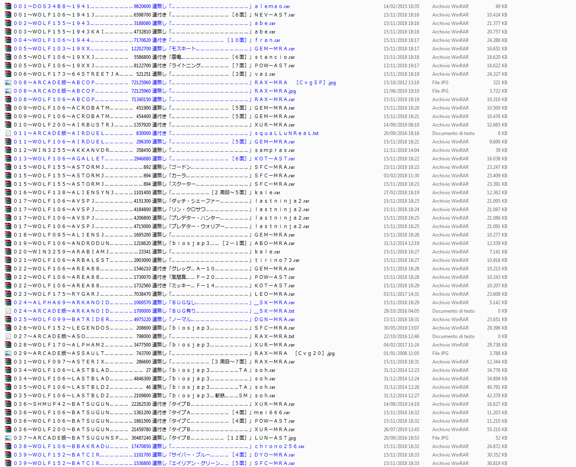This screenshot has width=576, height=467.
Task: Click the RAR icon of DYO-MRA.rar
Action: 8,455
